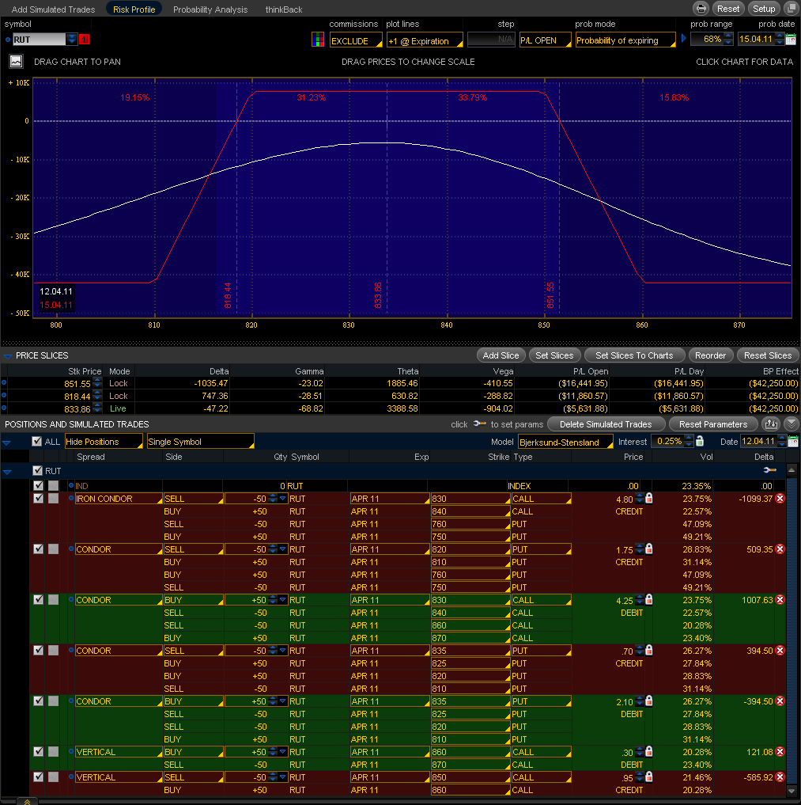Toggle the interest rate lock icon
Image resolution: width=801 pixels, height=805 pixels.
pyautogui.click(x=700, y=441)
